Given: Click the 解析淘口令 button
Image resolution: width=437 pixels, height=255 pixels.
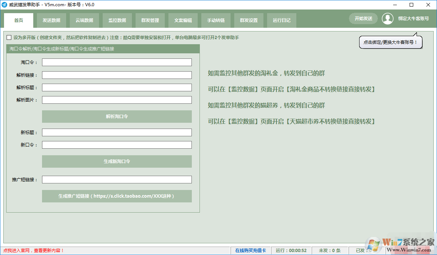Looking at the screenshot, I should pyautogui.click(x=117, y=117).
